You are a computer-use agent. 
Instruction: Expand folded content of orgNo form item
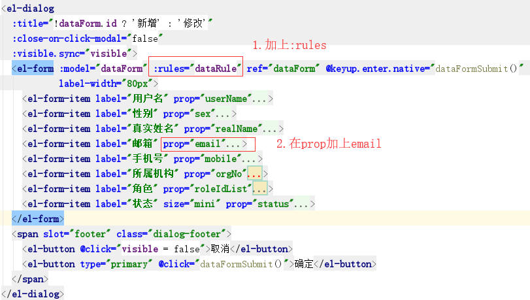pos(254,174)
